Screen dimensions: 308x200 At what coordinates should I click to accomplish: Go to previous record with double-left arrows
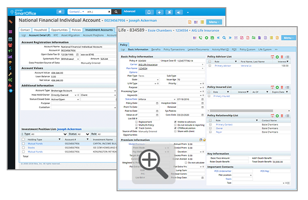click(218, 37)
